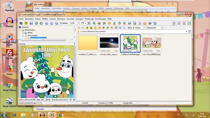Viewport: 210px width, 118px height.
Task: Open the Farben menu
Action: [x=38, y=19]
